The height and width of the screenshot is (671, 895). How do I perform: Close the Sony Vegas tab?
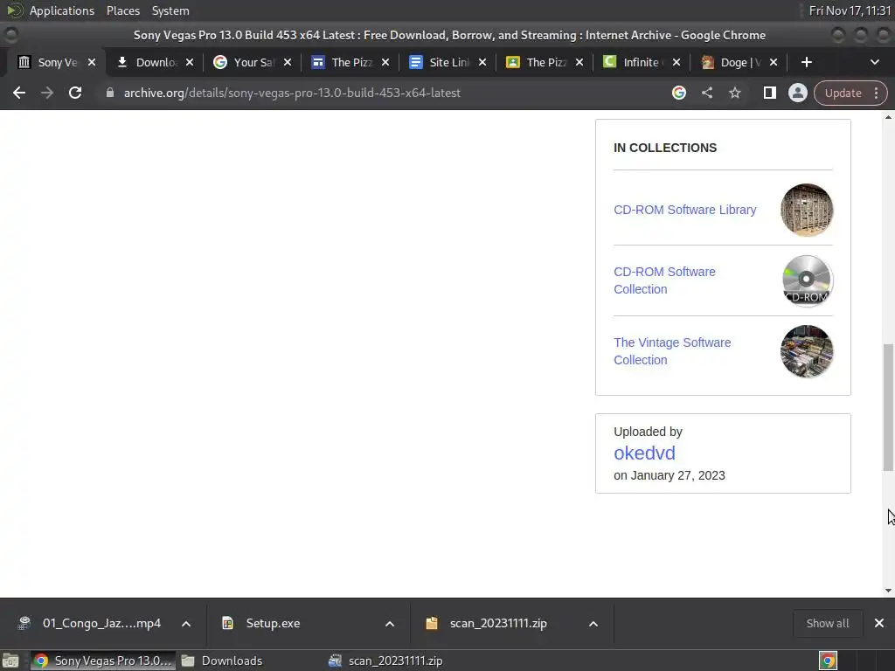point(91,62)
